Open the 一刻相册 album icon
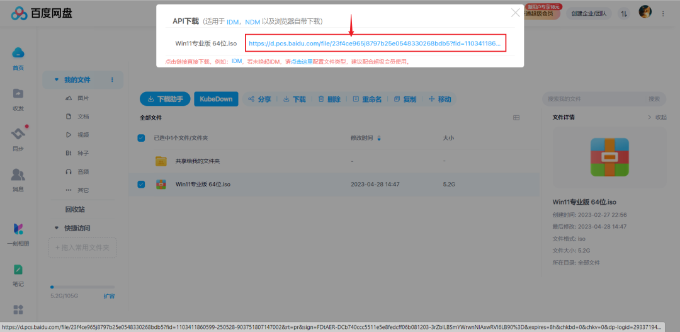The height and width of the screenshot is (332, 680). [18, 229]
